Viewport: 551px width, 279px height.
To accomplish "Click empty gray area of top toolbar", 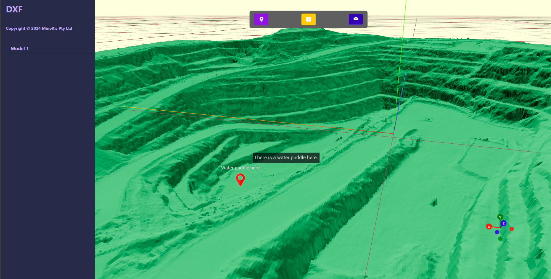I will 285,19.
